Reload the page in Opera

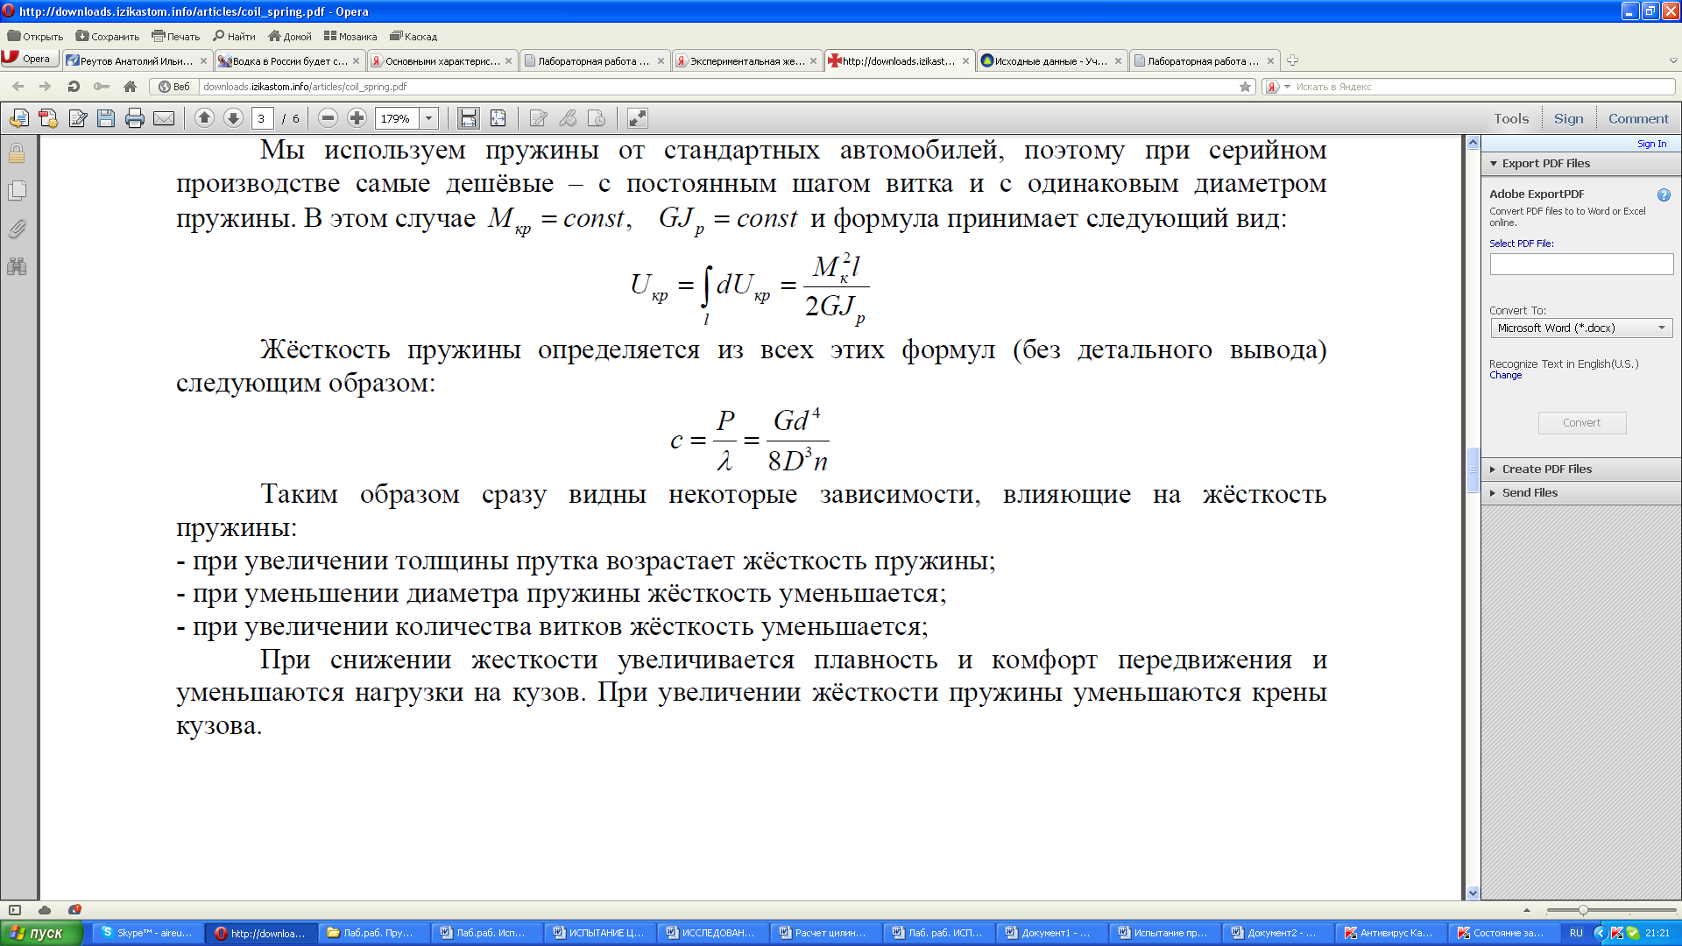click(x=74, y=87)
